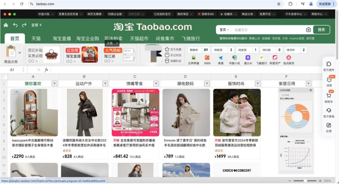This screenshot has width=339, height=185.
Task: Open 官方插件 in right sidebar
Action: point(329,66)
